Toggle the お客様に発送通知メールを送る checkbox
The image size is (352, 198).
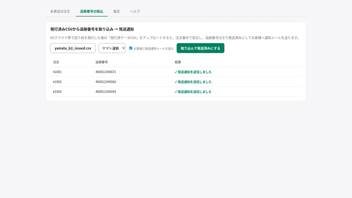point(131,48)
